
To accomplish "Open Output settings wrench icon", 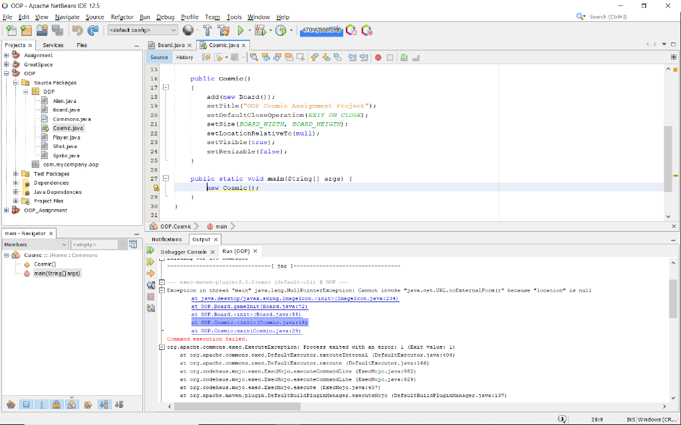I will coord(150,307).
